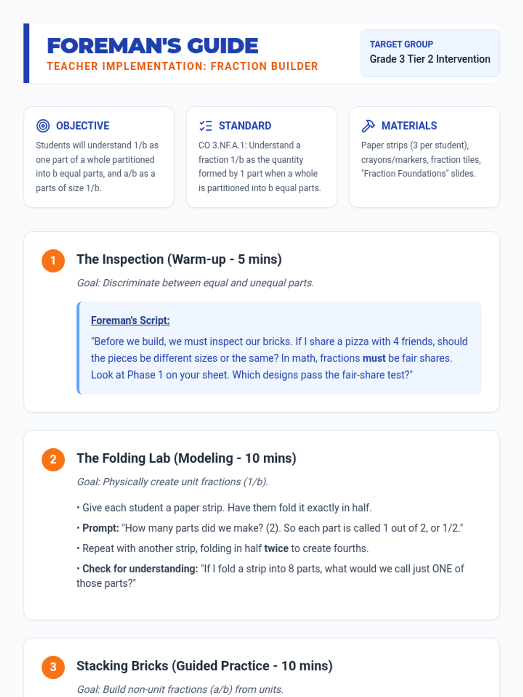Screen dimensions: 523x697
Task: Click Stacking Bricks guided practice title
Action: 204,666
